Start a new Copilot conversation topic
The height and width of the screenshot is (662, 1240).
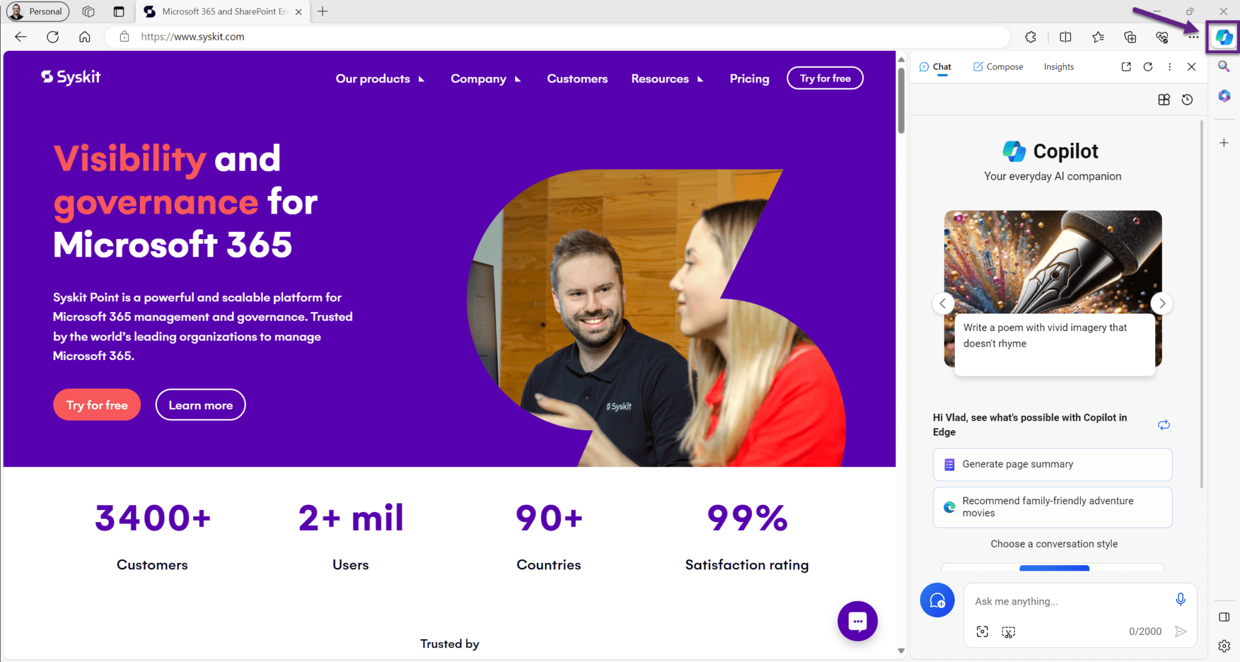pos(937,600)
